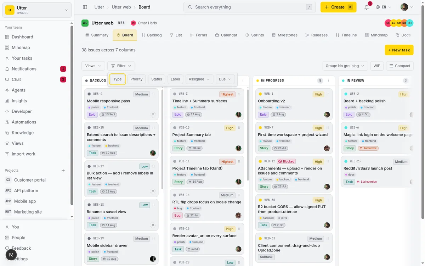The image size is (425, 266).
Task: Click Omar Haris project lead name
Action: coord(147,23)
